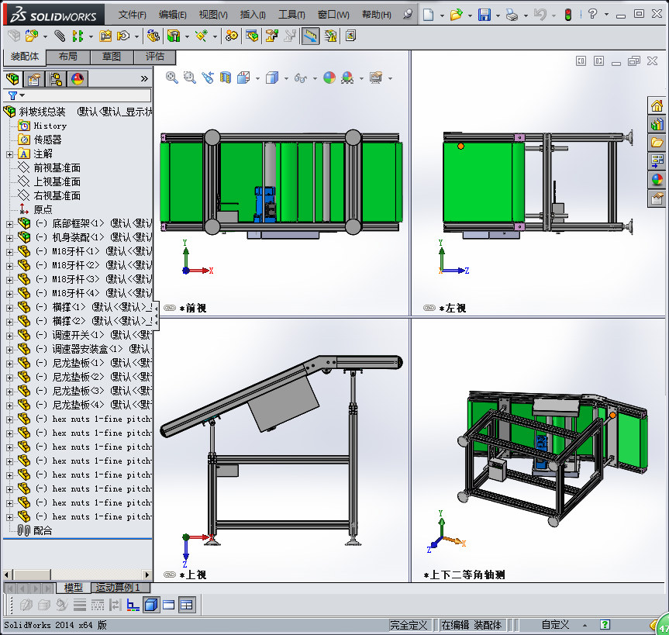Open the ConfigurationManager tab icon
The width and height of the screenshot is (669, 635).
[x=56, y=79]
